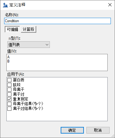Click value B in the 值 box
Viewport: 115px width, 138px height.
click(x=9, y=61)
